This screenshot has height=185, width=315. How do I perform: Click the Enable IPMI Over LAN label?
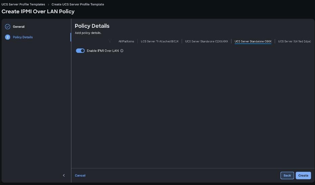click(x=103, y=51)
